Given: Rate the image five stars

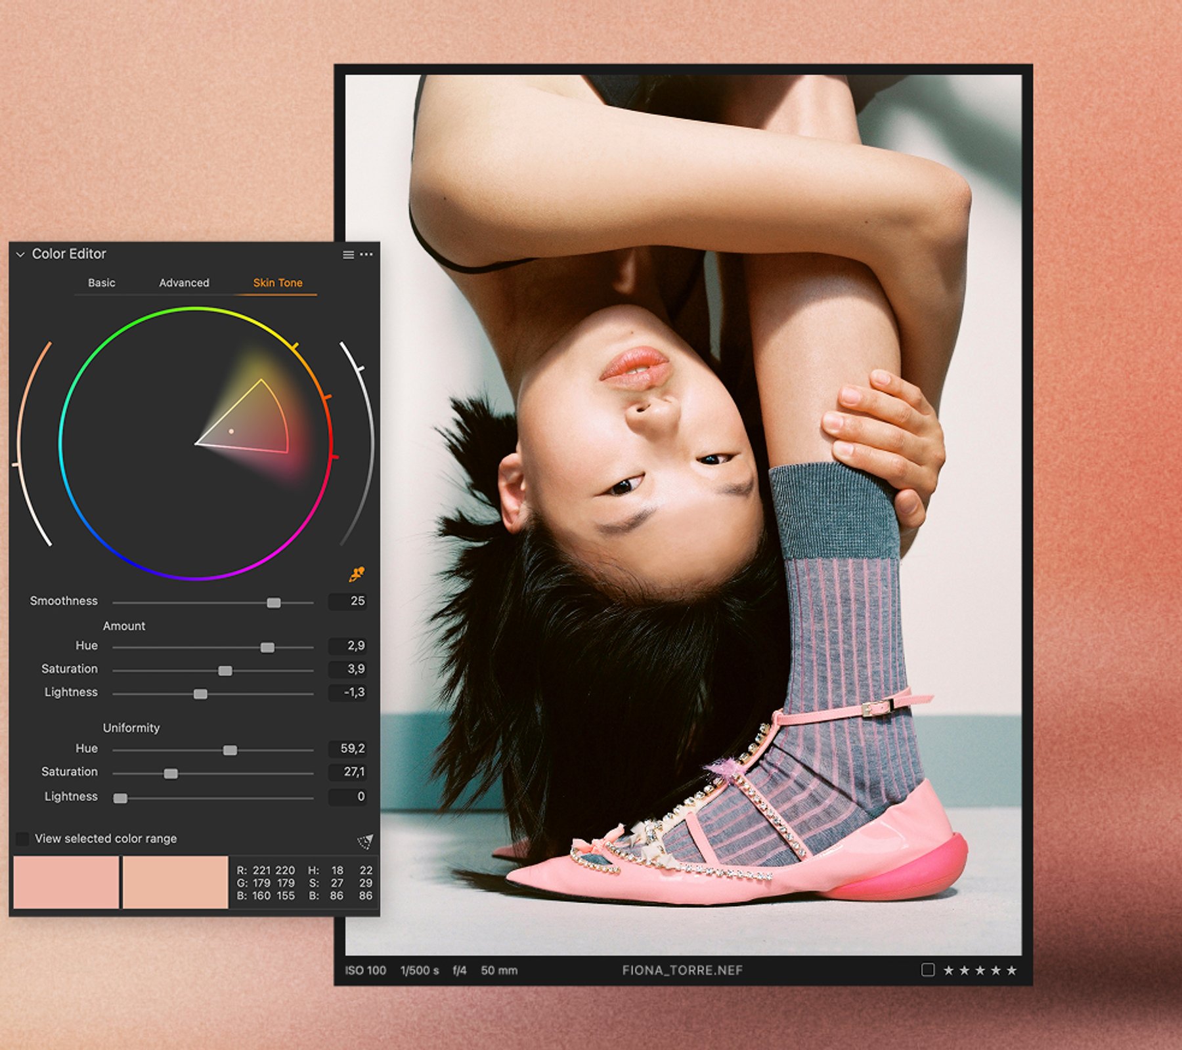Looking at the screenshot, I should (x=1010, y=971).
